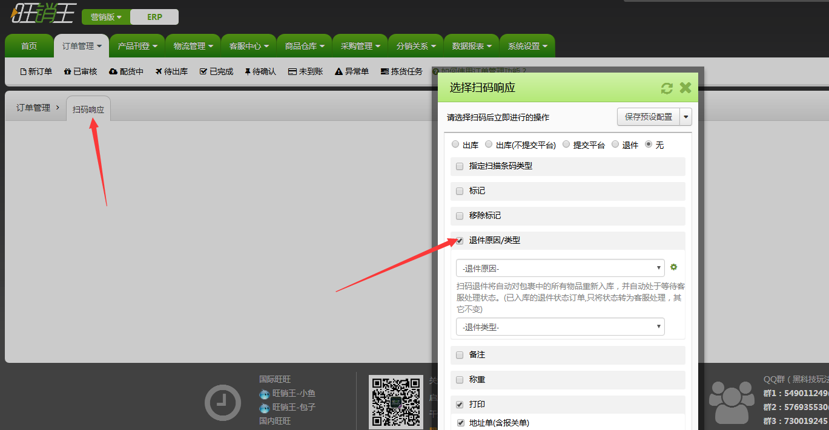Open 未到账 with the card icon
The height and width of the screenshot is (430, 829).
pyautogui.click(x=305, y=71)
